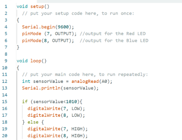The height and width of the screenshot is (140, 182).
Task: Click line number 1 in the gutter
Action: point(6,6)
